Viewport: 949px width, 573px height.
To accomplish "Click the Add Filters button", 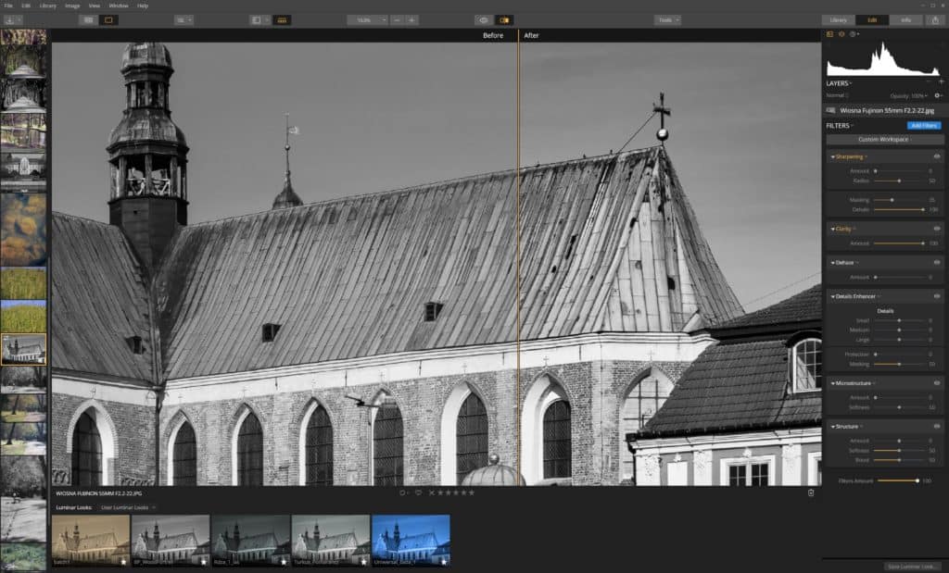I will click(x=923, y=125).
